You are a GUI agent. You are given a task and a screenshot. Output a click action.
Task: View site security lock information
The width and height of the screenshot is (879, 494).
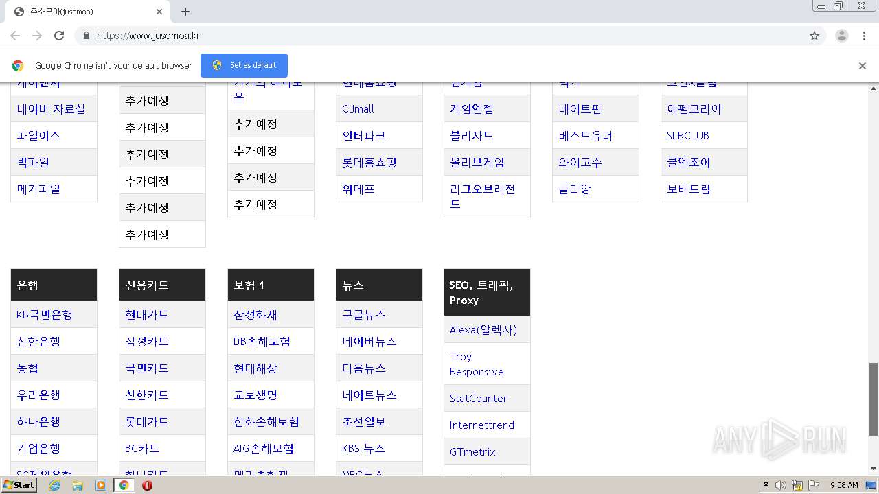(87, 36)
